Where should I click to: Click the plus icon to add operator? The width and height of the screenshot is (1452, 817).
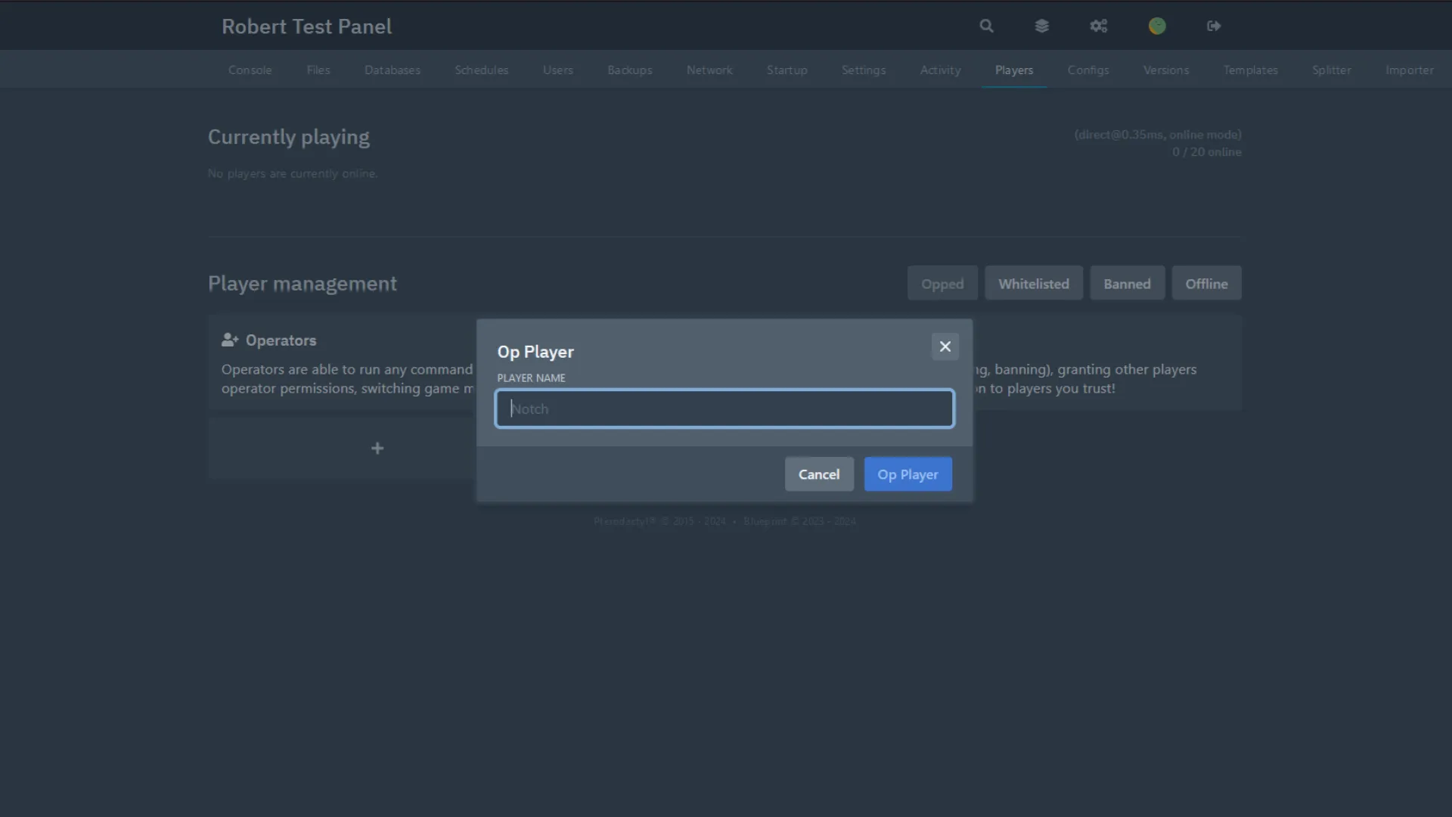(x=377, y=449)
